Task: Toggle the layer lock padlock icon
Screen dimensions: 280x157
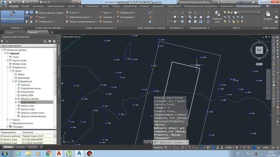Action: pos(231,13)
